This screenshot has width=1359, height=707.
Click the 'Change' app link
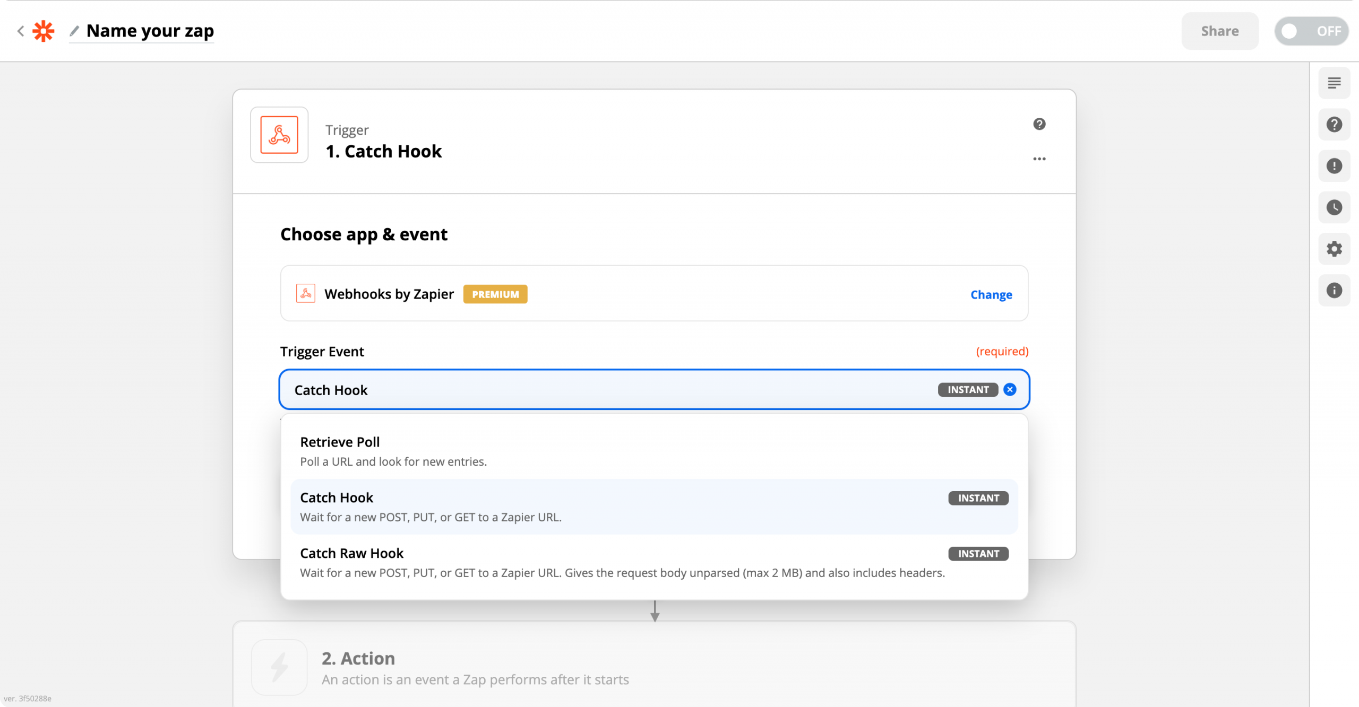991,294
